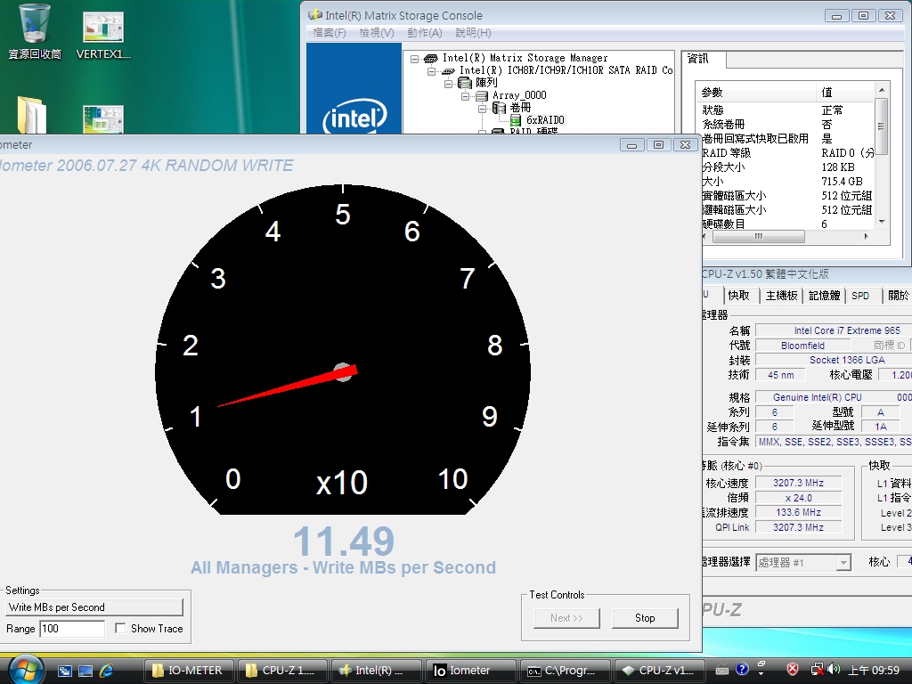Click the horizontal scrollbar thumb under info table

[759, 236]
